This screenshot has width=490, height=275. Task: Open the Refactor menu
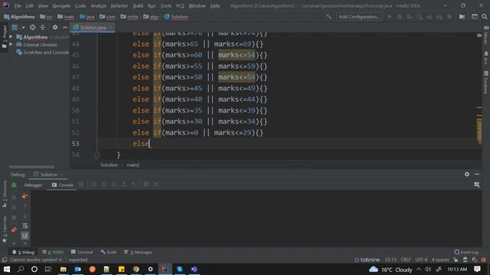point(119,5)
